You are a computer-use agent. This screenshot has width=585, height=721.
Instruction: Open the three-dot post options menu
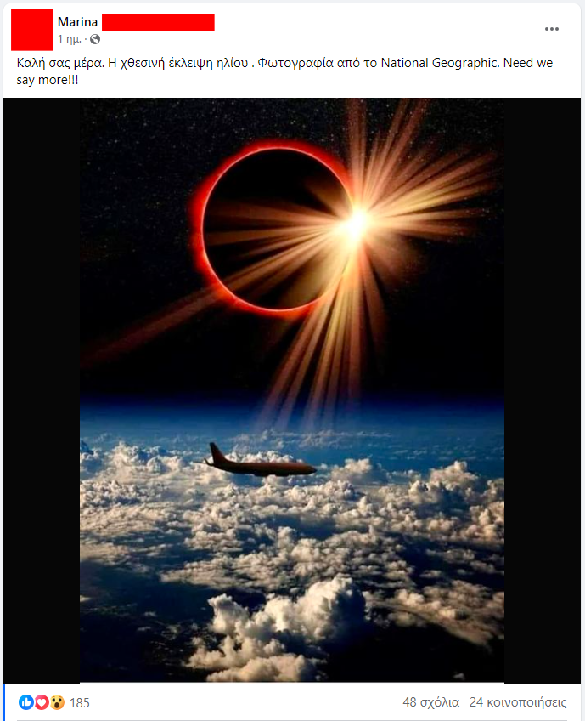point(552,29)
